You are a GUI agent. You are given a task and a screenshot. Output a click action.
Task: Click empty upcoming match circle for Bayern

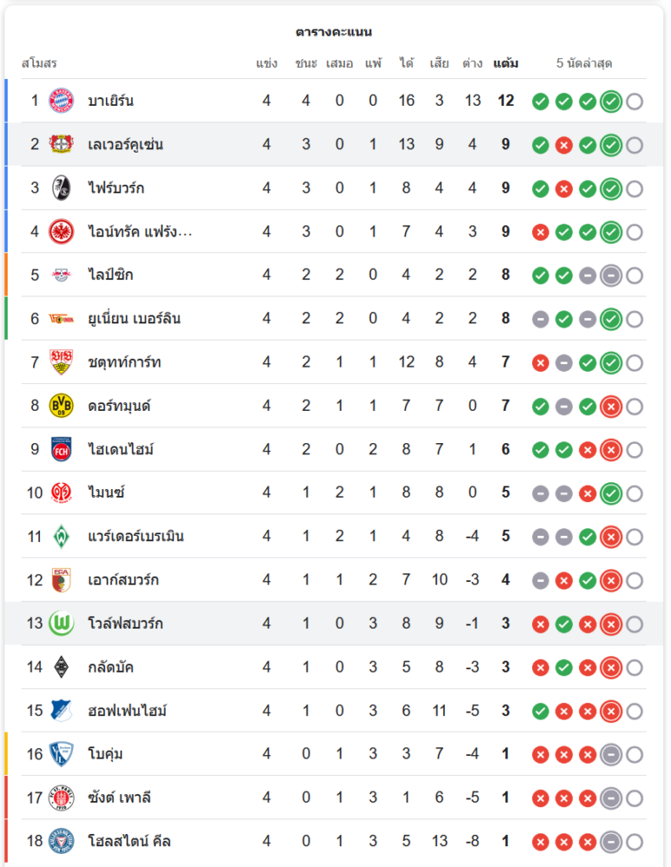tap(635, 101)
